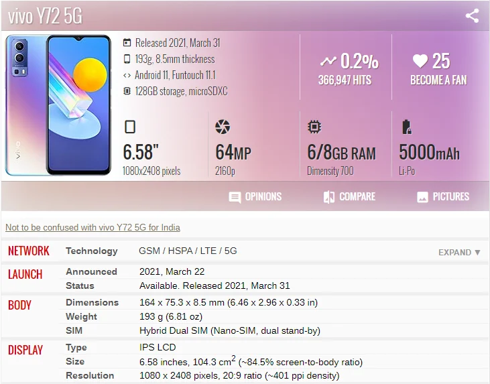
Task: Click the Status spec label
Action: (x=80, y=285)
